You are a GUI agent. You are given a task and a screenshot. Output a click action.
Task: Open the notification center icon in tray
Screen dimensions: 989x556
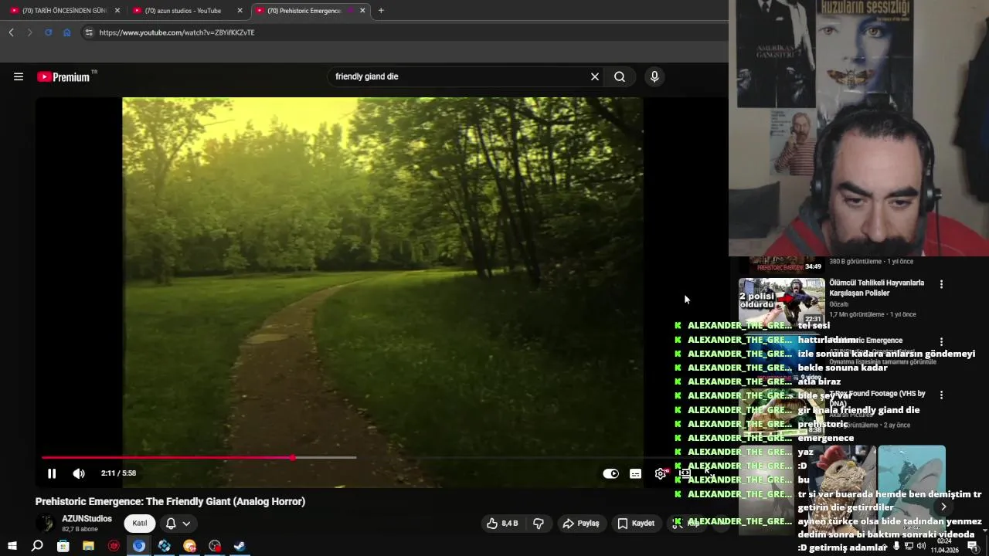click(x=973, y=546)
